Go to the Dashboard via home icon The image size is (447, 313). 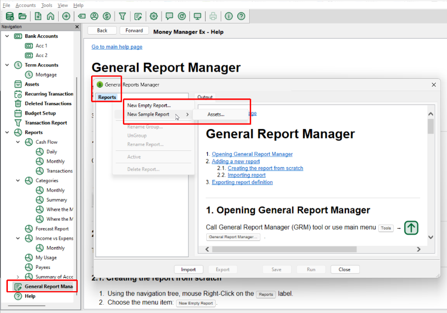50,16
